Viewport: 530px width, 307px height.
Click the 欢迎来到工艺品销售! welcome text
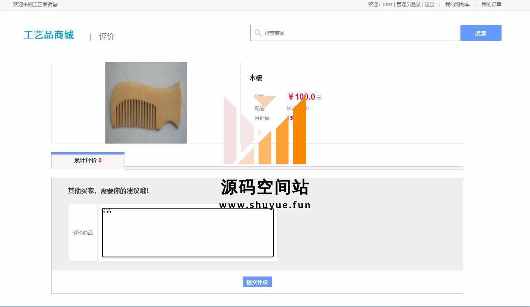[x=36, y=4]
